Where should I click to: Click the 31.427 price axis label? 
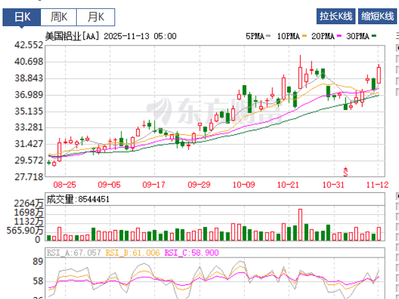29,144
